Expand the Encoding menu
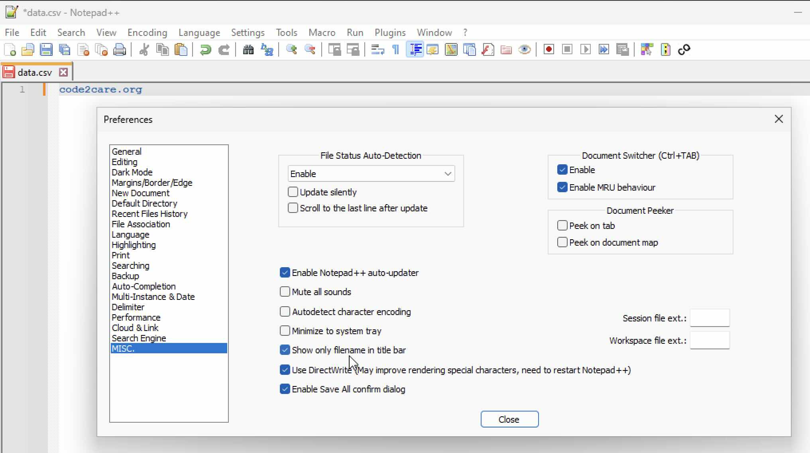This screenshot has height=453, width=810. [147, 32]
